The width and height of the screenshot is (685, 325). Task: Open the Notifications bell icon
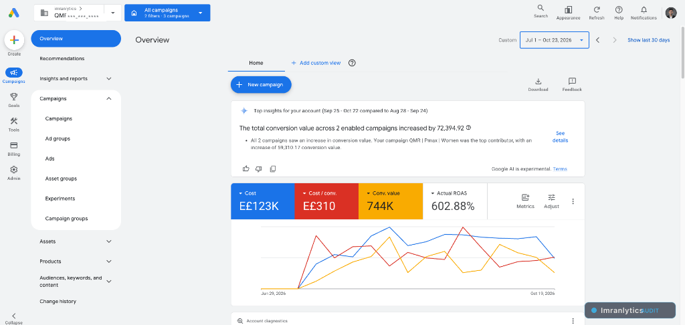[644, 9]
